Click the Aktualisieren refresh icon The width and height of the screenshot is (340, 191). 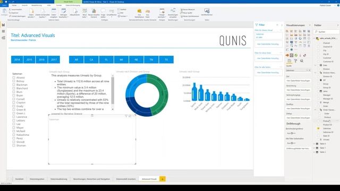click(75, 12)
